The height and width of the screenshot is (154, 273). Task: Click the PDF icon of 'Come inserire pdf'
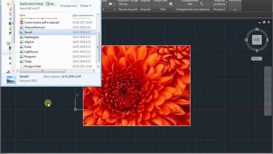point(22,23)
